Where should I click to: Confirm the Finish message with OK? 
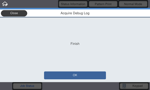(75, 75)
